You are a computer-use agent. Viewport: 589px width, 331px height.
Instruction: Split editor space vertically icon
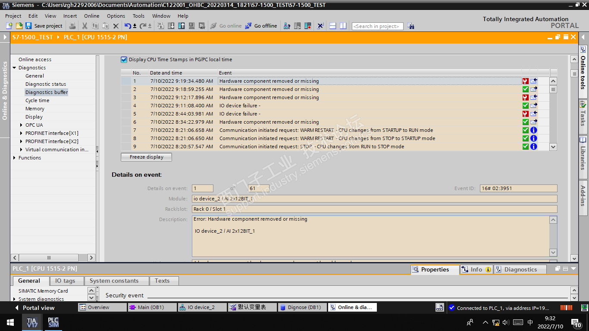343,26
